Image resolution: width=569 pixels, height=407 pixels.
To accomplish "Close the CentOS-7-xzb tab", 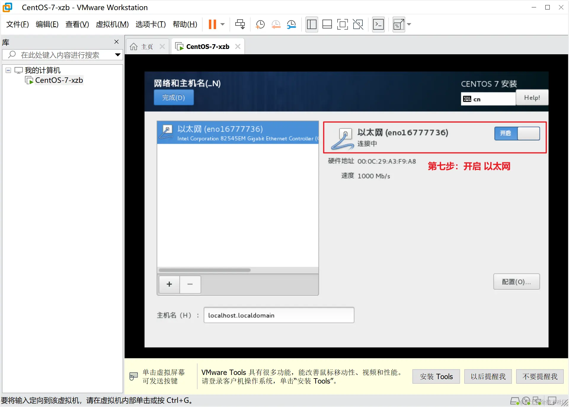I will [238, 47].
